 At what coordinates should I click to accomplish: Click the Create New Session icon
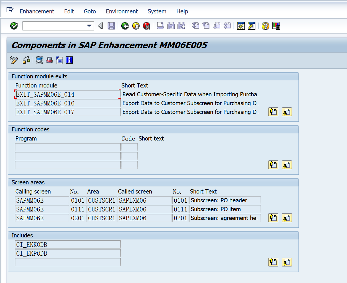[x=241, y=26]
